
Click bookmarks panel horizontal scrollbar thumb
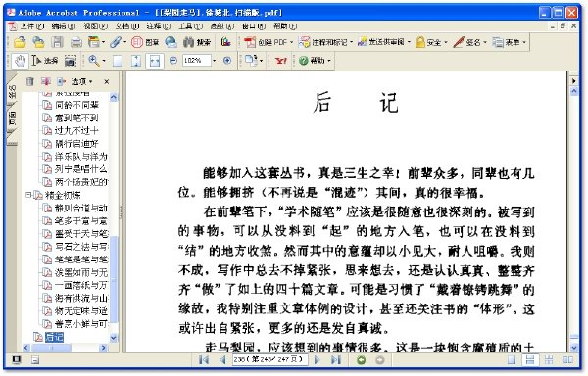click(x=51, y=348)
